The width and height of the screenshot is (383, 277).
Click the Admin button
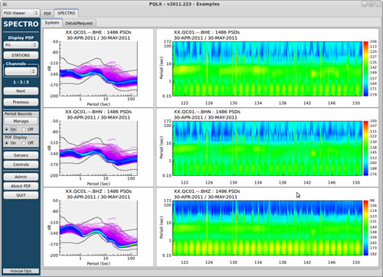[x=21, y=177]
